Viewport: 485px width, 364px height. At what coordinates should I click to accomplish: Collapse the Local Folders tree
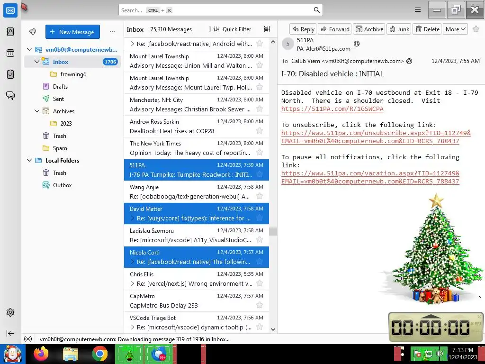[29, 160]
